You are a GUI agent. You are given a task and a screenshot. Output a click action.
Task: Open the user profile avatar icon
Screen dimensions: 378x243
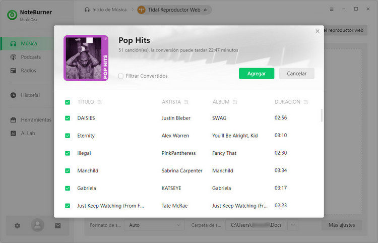(37, 225)
